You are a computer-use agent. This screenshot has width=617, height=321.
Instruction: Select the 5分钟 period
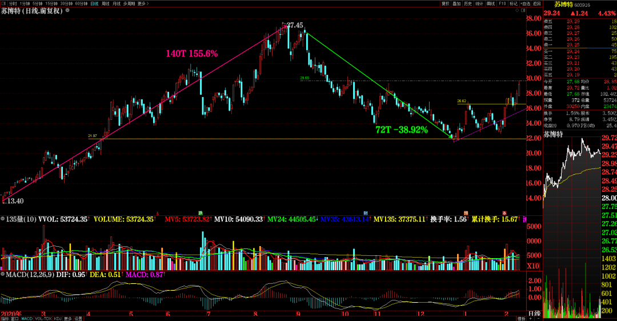tap(37, 3)
